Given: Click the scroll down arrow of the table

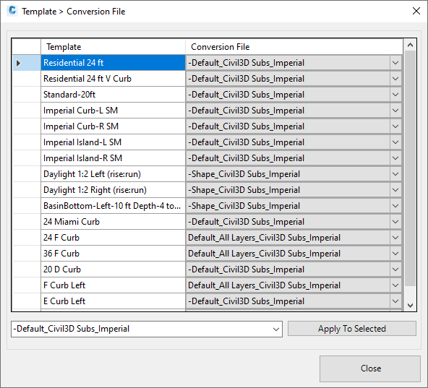Looking at the screenshot, I should click(410, 306).
